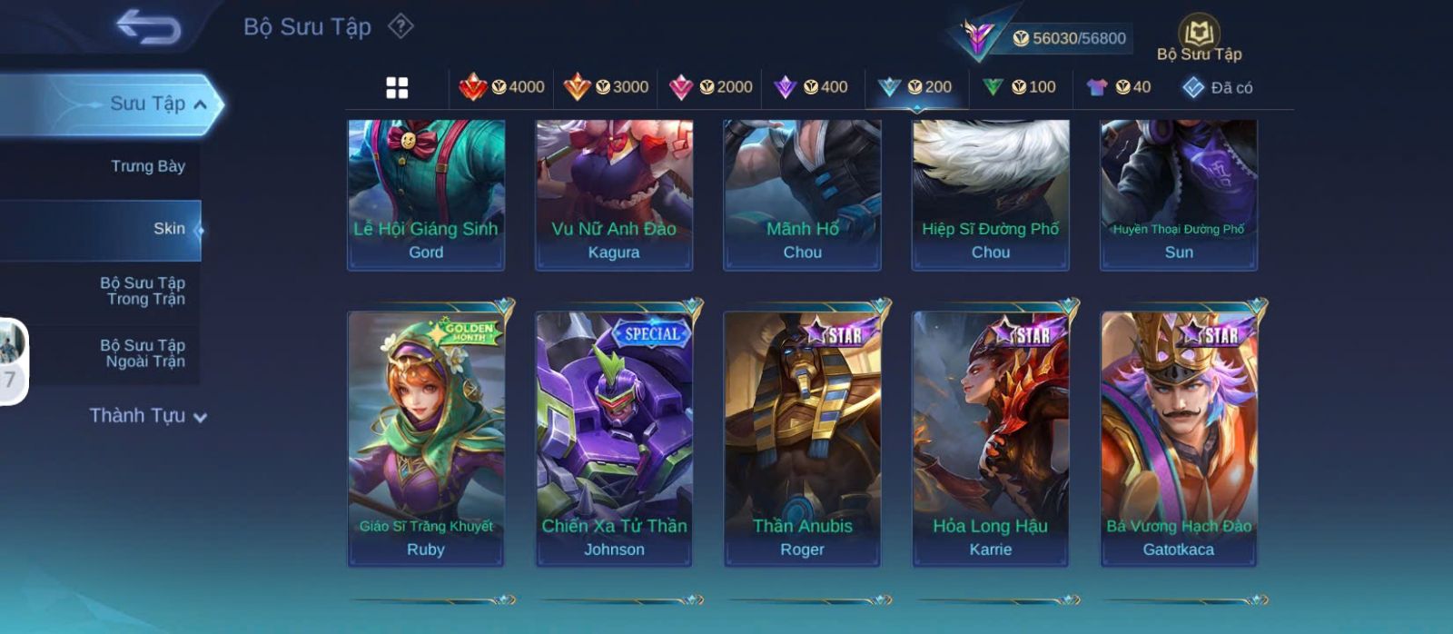Go back using the arrow icon
The image size is (1453, 634).
(149, 27)
